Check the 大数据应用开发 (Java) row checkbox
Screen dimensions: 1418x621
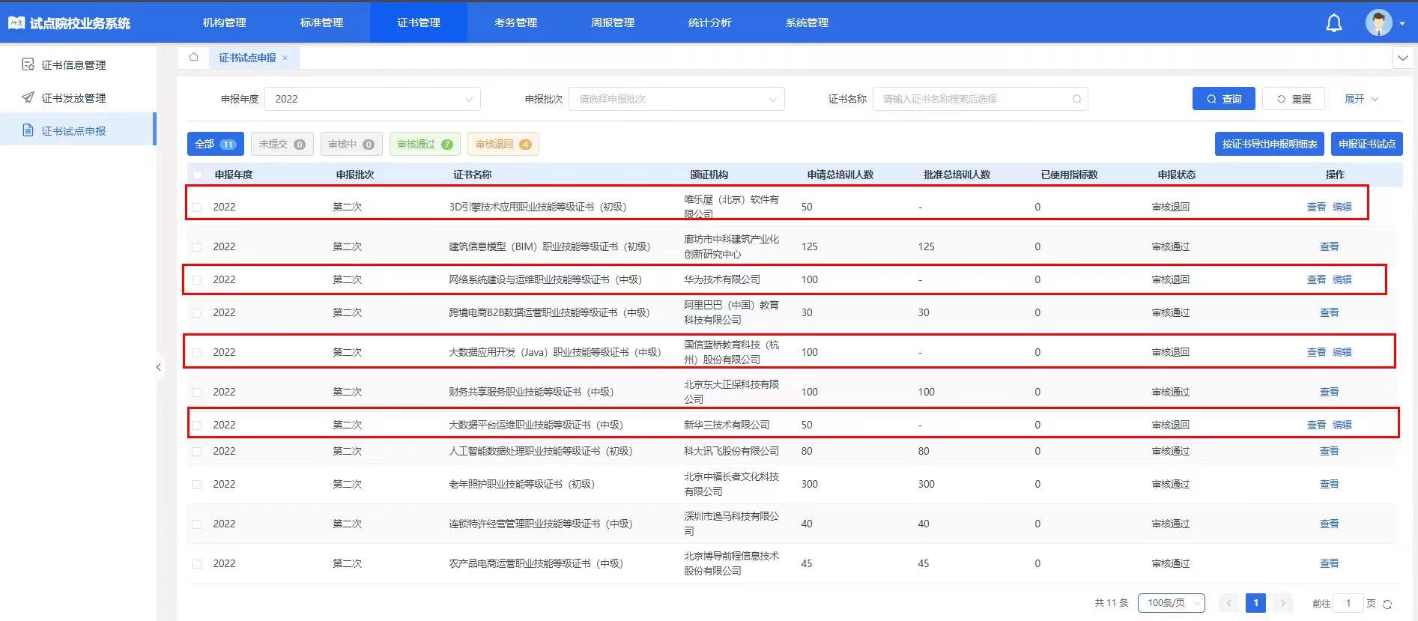pyautogui.click(x=197, y=352)
